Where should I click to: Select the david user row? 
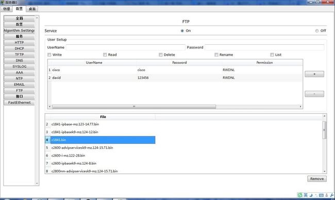pos(175,78)
